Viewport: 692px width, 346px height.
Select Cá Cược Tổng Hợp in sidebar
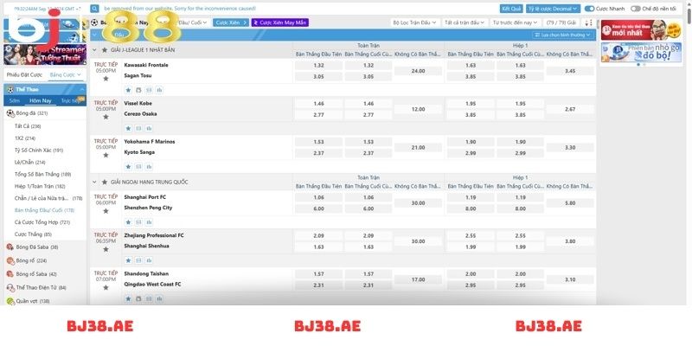pyautogui.click(x=42, y=222)
